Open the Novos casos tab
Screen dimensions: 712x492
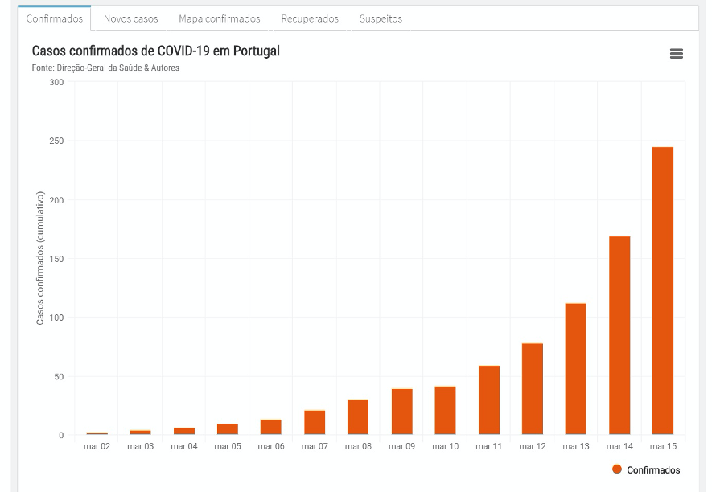[x=131, y=18]
